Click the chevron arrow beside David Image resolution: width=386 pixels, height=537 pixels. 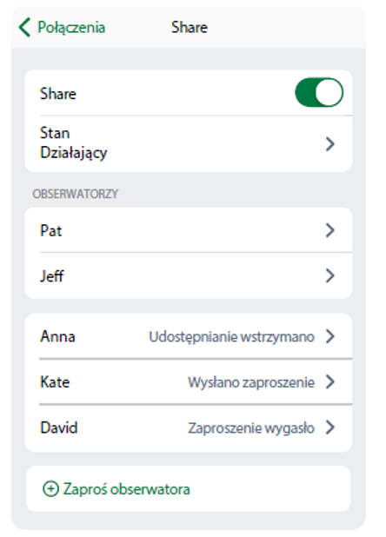329,428
